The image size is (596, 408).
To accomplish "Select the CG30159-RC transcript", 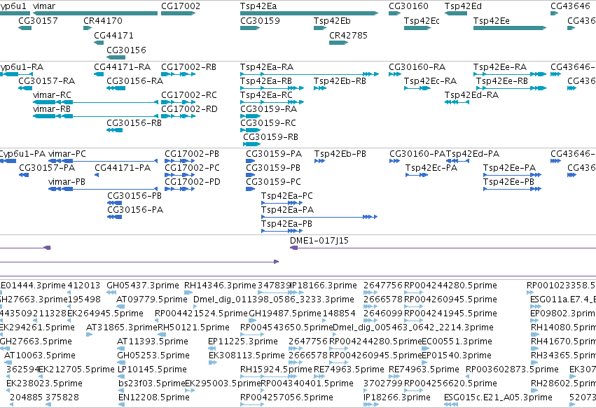I will click(x=251, y=130).
